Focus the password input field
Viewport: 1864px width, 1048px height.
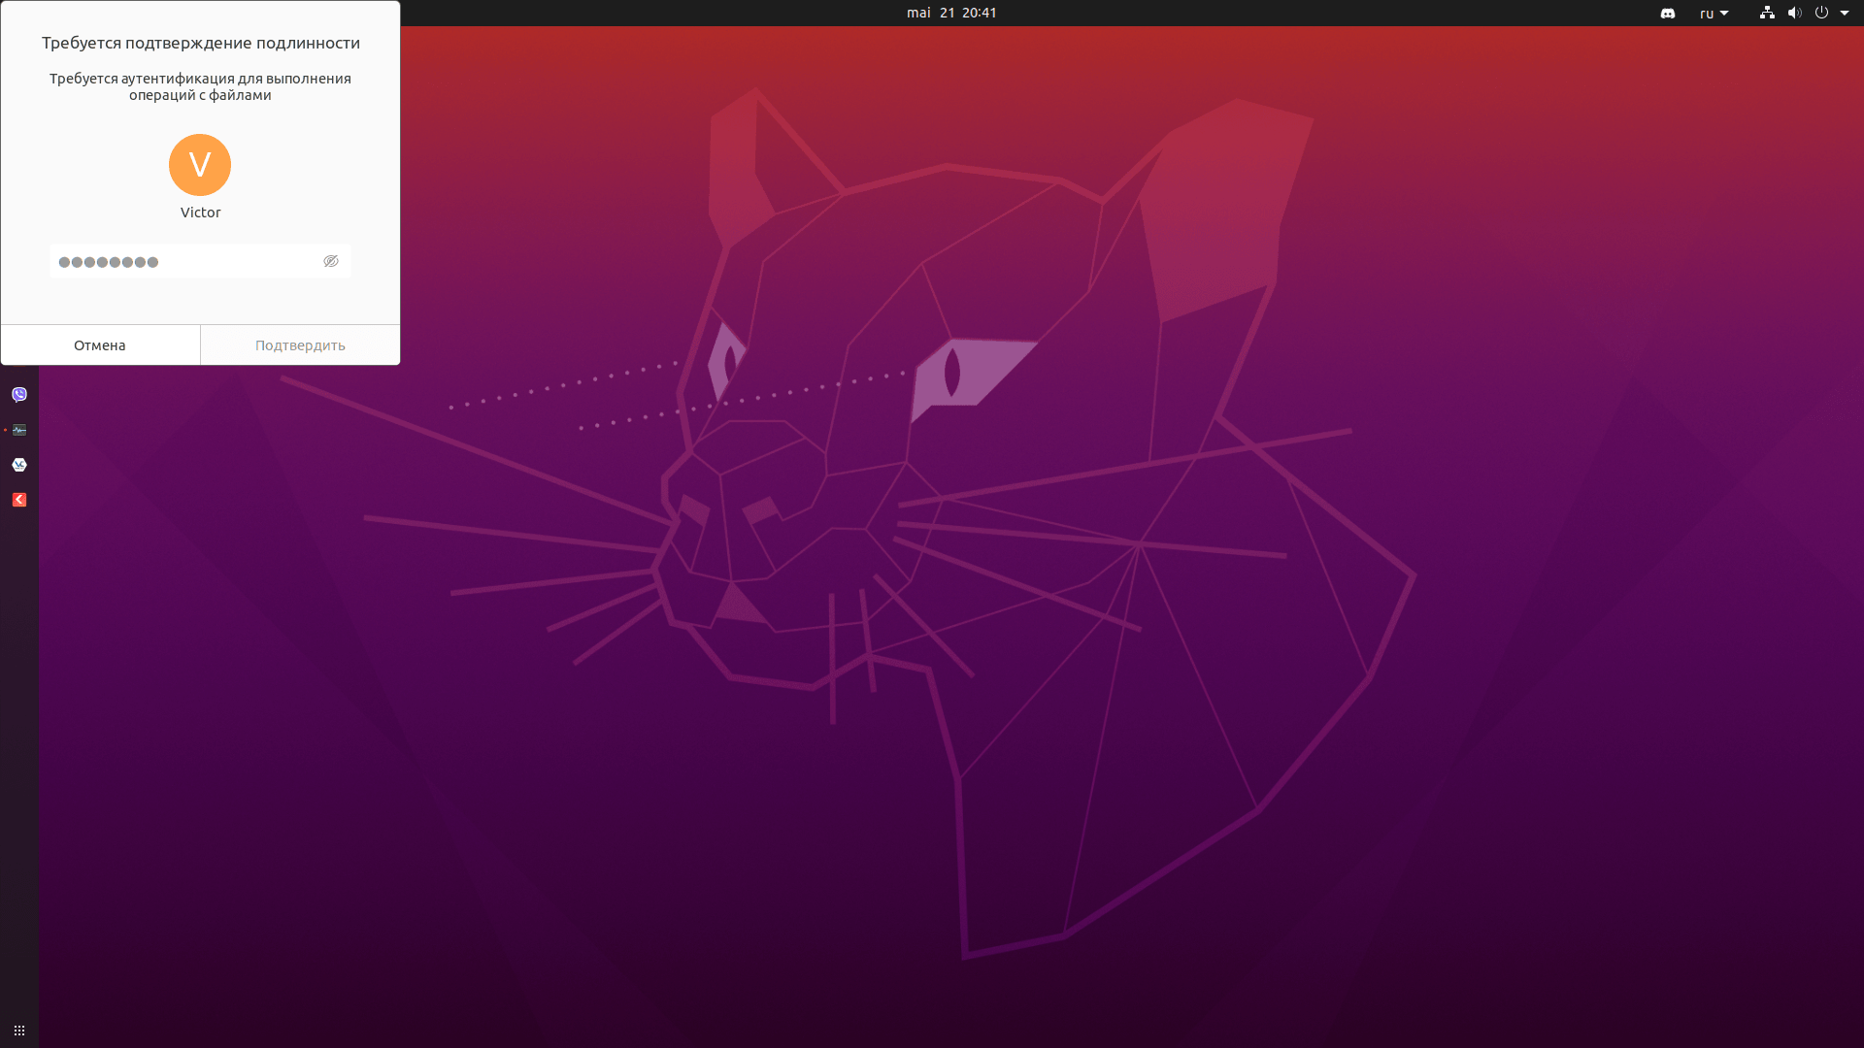pyautogui.click(x=200, y=261)
